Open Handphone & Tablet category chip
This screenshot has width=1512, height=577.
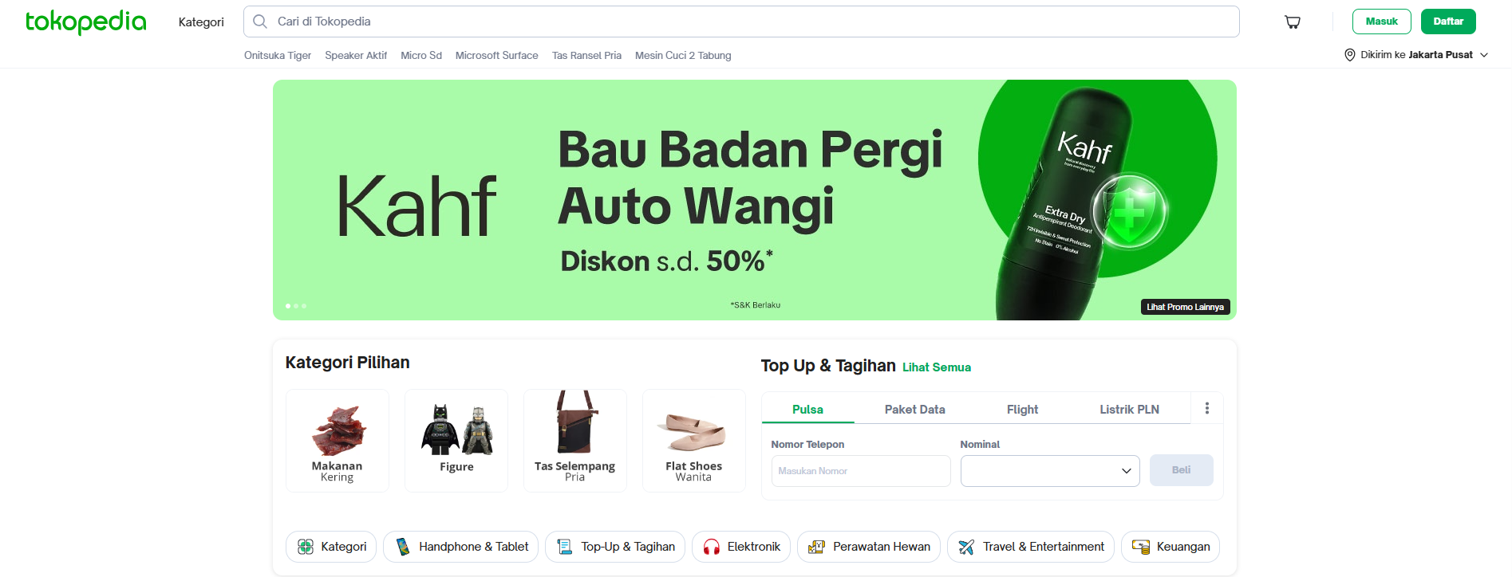pyautogui.click(x=460, y=547)
